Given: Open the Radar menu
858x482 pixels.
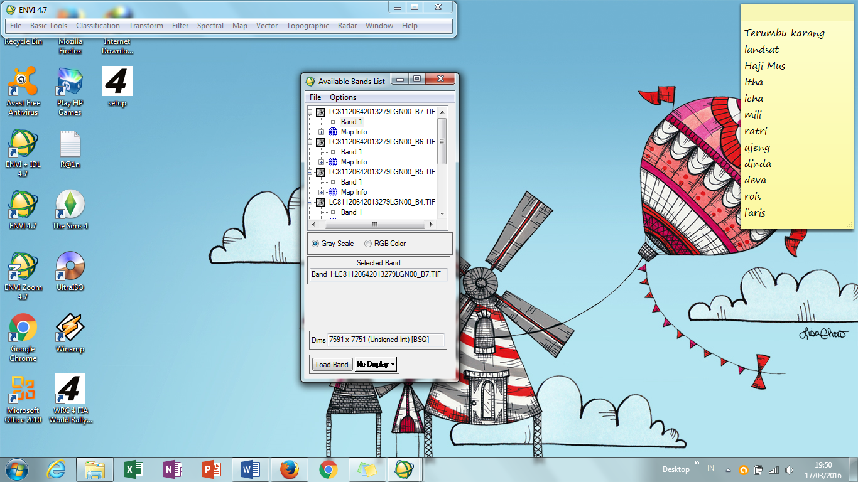Looking at the screenshot, I should click(347, 26).
